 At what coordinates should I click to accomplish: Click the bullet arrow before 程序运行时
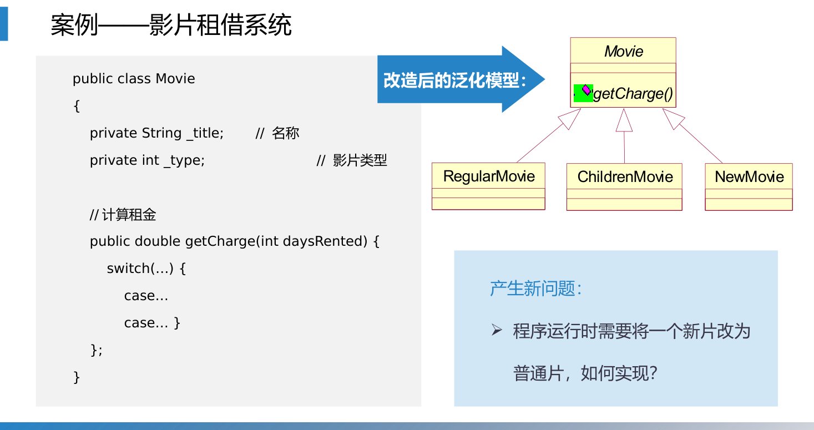(497, 331)
